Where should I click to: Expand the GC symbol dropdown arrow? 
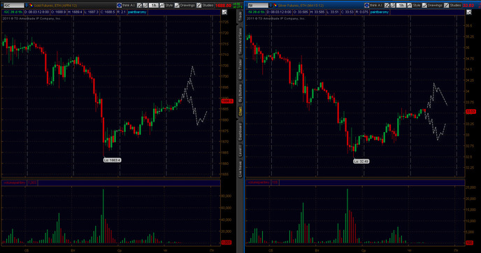point(27,5)
